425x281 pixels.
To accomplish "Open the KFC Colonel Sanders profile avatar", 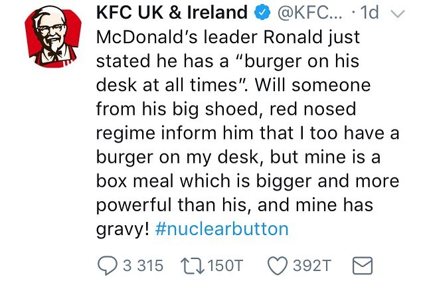I will 53,37.
